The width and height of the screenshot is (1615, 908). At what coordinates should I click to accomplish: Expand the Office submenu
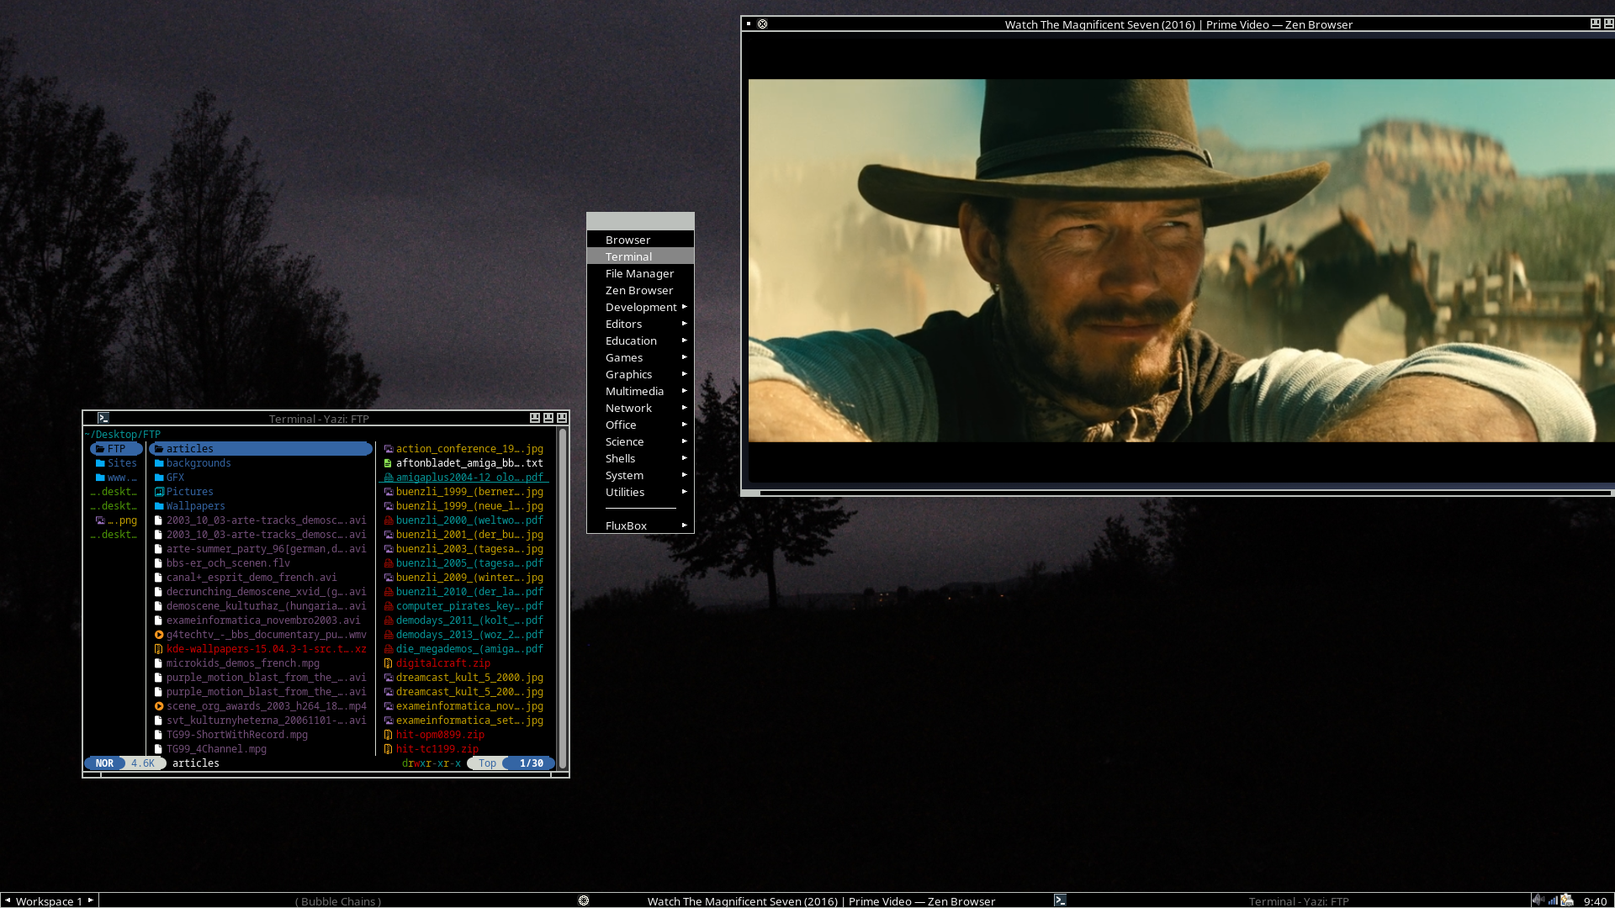click(640, 425)
